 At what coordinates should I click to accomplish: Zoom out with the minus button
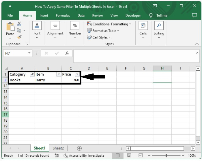[149, 155]
